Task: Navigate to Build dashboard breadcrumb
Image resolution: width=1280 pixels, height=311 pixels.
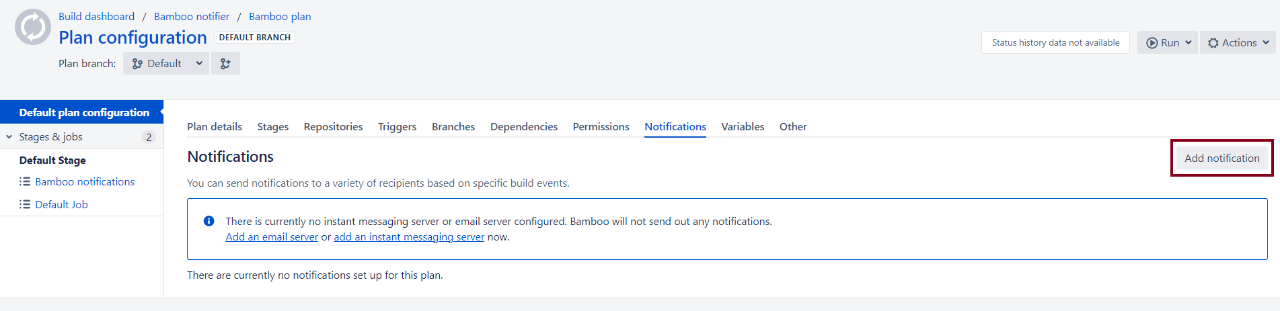Action: (96, 16)
